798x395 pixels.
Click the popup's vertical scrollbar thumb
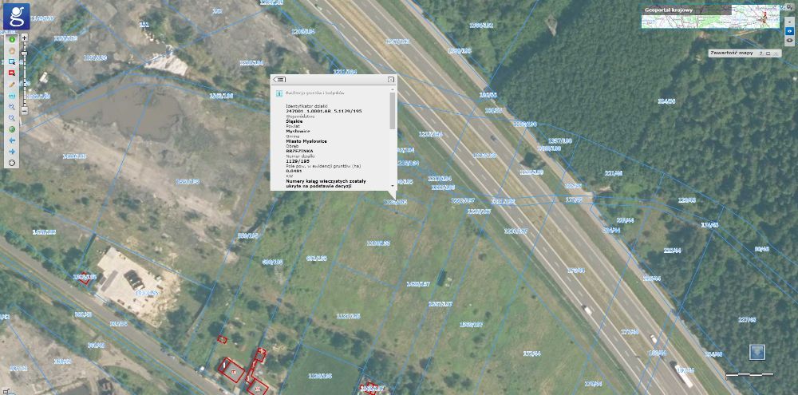coord(392,112)
